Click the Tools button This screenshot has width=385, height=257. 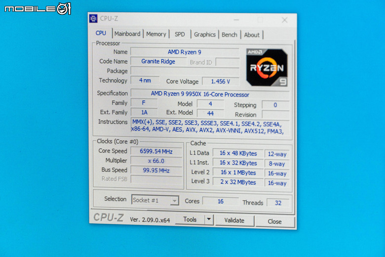[190, 219]
